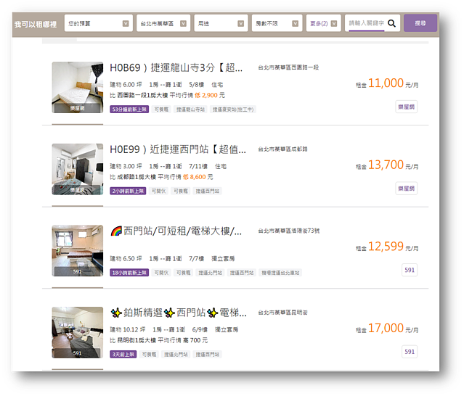The height and width of the screenshot is (396, 464).
Task: Open the 台北市萬華區 district dropdown
Action: click(163, 23)
